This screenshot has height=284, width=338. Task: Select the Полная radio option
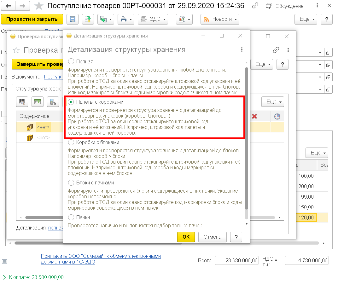click(71, 61)
